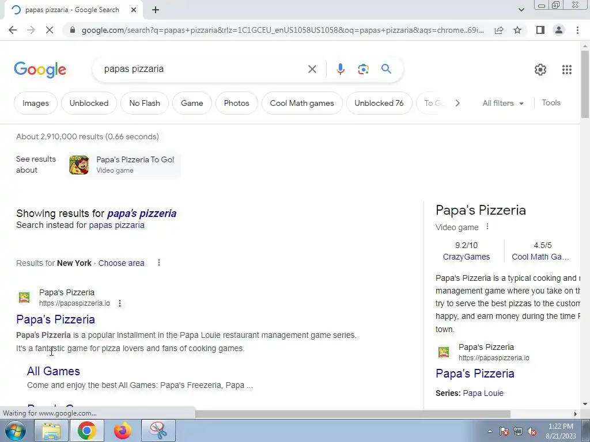Open Papa's Pizzeria To Go! video game card

point(124,165)
